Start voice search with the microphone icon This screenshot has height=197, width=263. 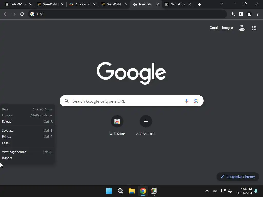(186, 101)
